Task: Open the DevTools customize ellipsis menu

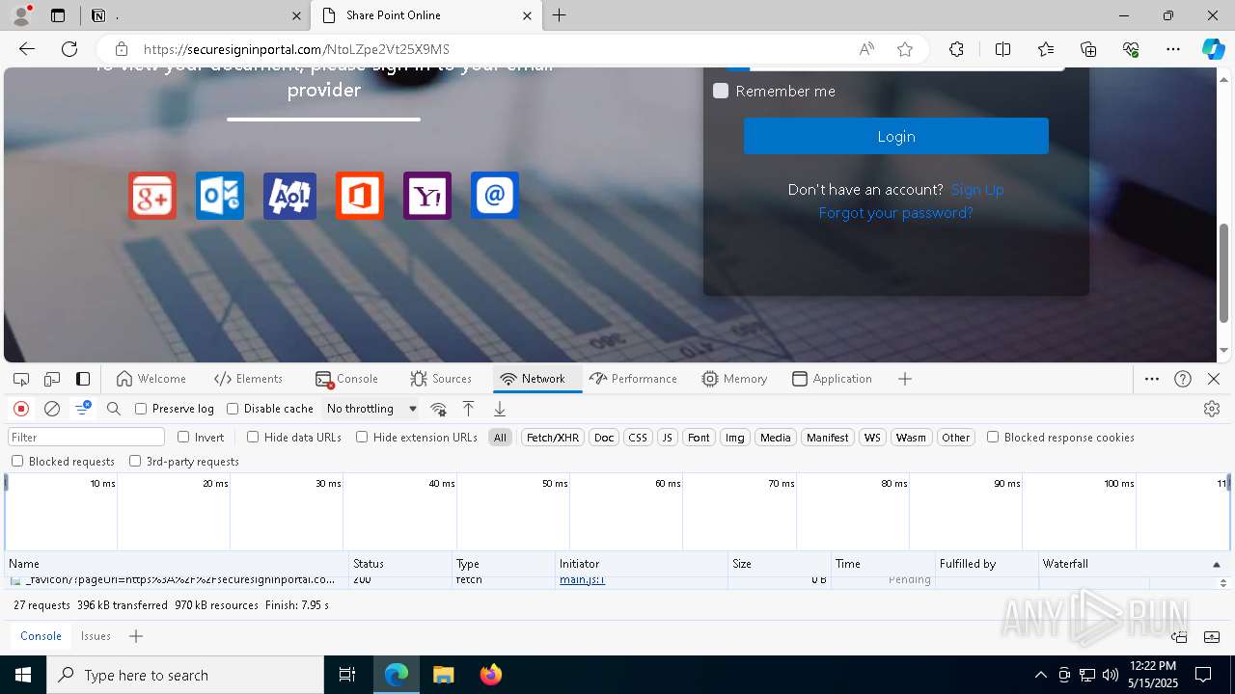Action: [1152, 379]
